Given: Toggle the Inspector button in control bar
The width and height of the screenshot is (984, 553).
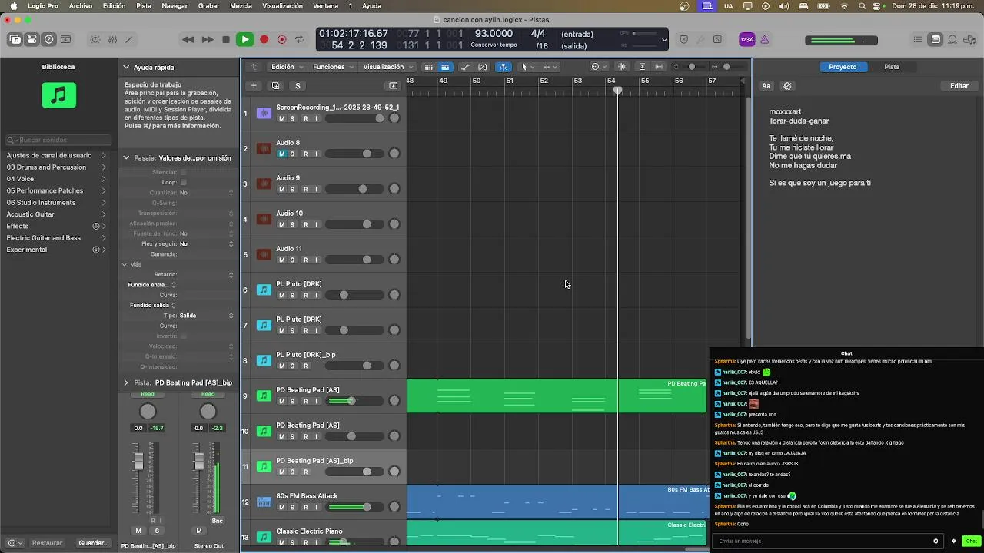Looking at the screenshot, I should click(32, 39).
